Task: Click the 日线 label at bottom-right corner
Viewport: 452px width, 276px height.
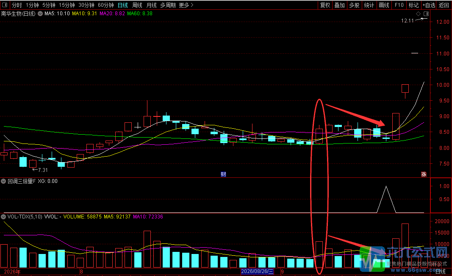Action: [441, 271]
